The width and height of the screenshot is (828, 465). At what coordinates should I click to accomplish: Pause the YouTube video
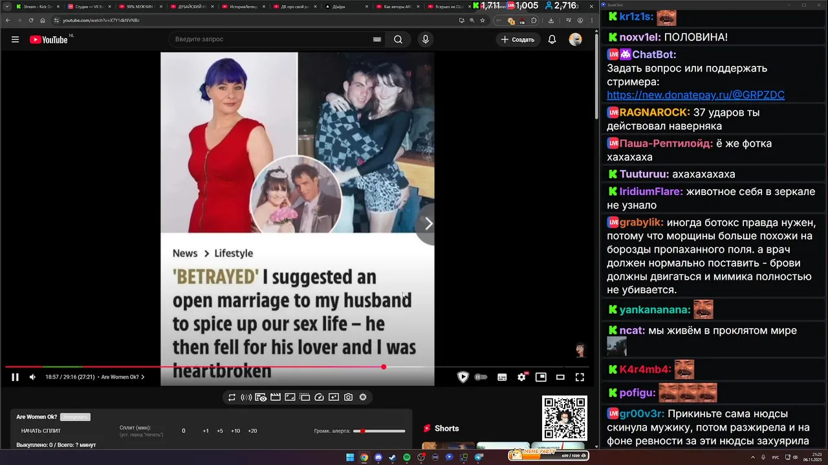pos(15,377)
